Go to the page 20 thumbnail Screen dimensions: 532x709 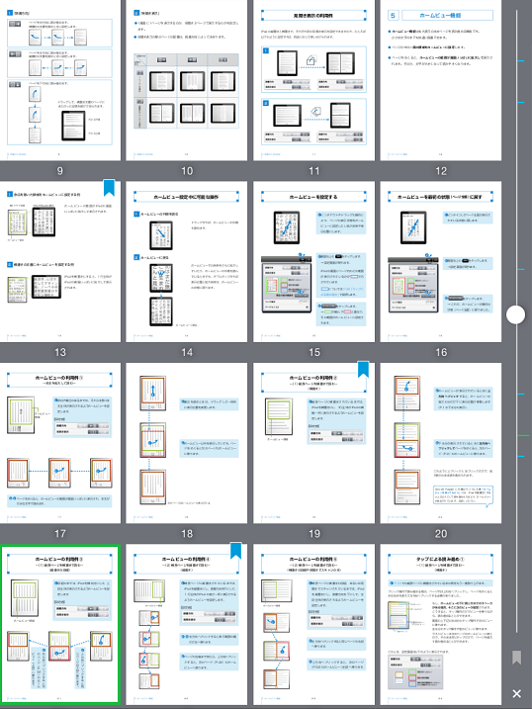pos(441,443)
